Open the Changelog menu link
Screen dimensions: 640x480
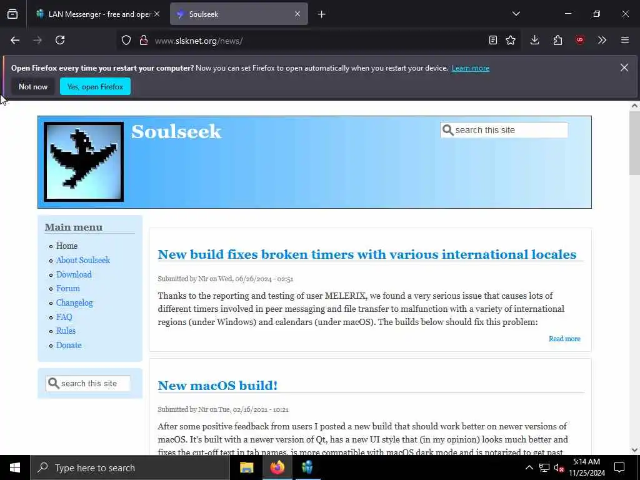75,302
